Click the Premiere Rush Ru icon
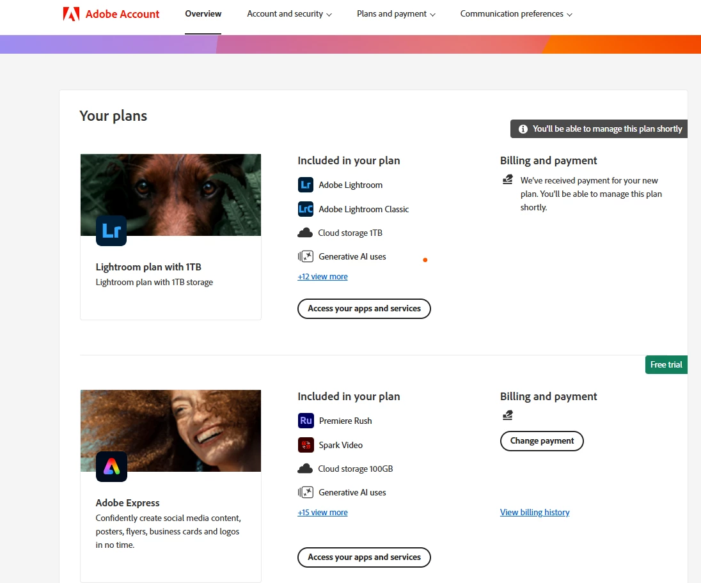 pos(306,421)
